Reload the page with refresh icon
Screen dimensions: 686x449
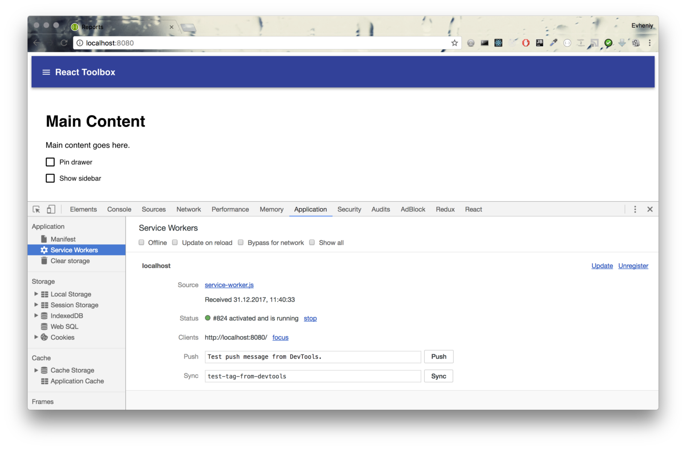click(64, 43)
